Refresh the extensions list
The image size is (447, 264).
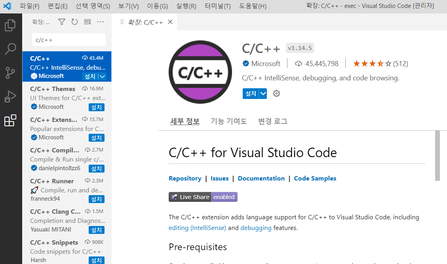pyautogui.click(x=74, y=22)
